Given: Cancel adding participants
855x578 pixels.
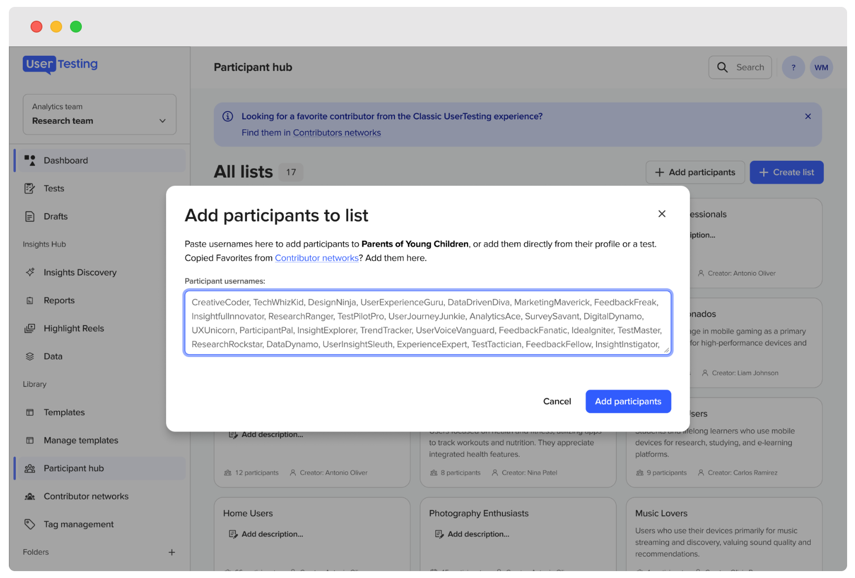Looking at the screenshot, I should (x=557, y=401).
